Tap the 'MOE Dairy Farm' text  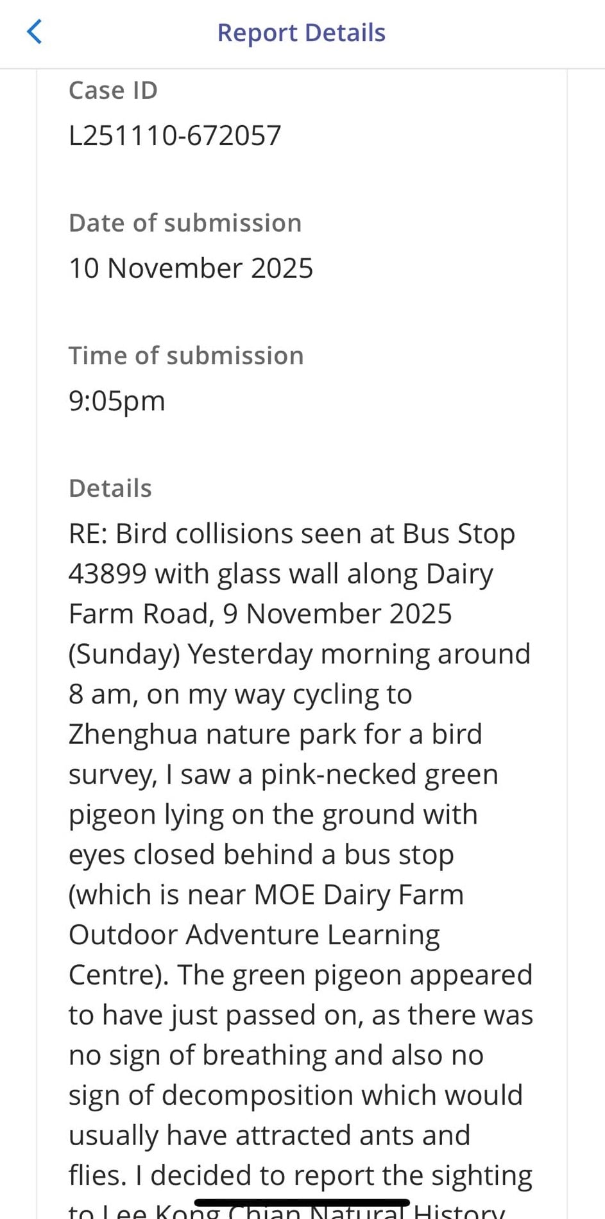[359, 895]
